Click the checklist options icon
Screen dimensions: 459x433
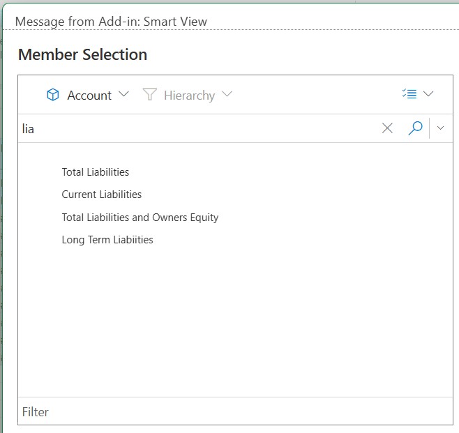pos(409,94)
